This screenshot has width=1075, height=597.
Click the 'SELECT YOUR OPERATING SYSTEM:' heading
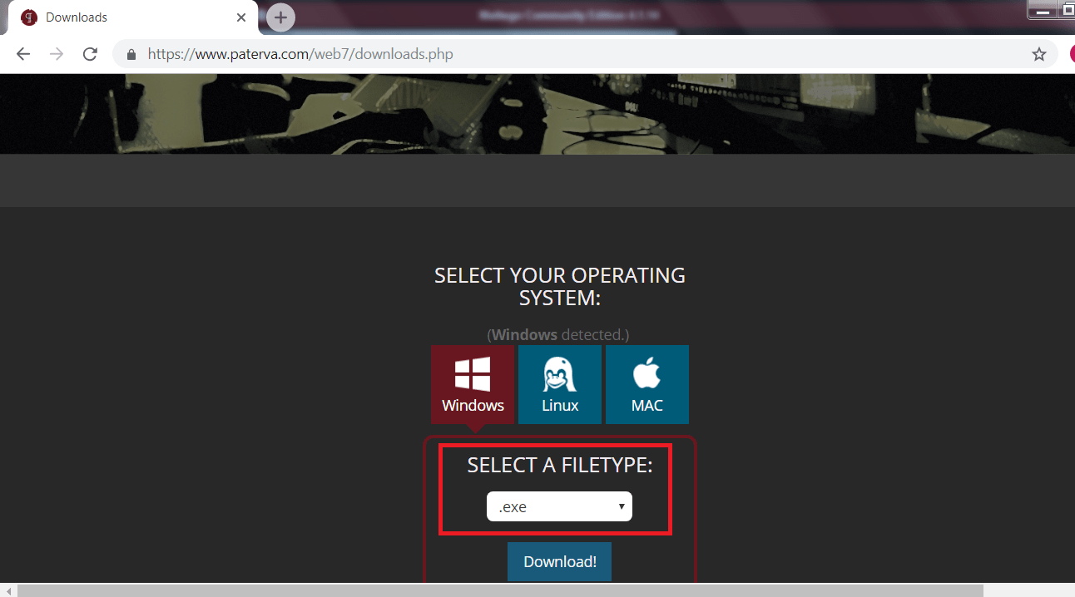560,286
